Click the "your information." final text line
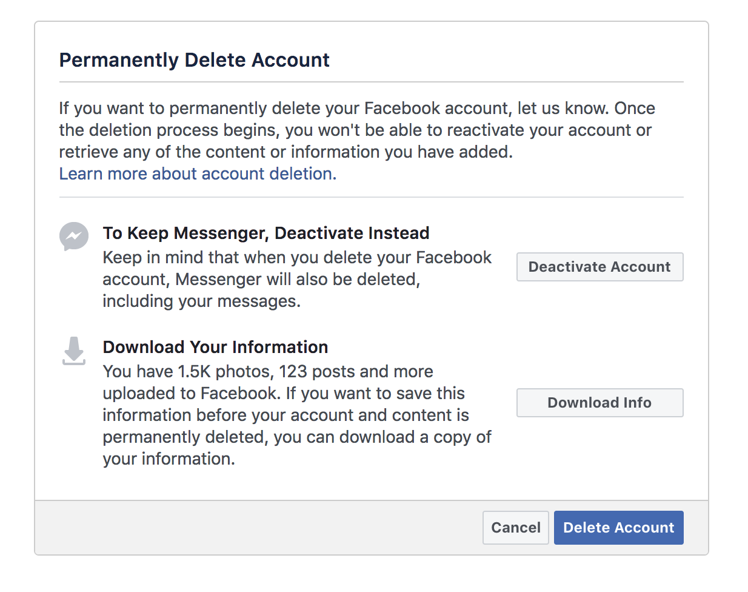This screenshot has height=592, width=748. pyautogui.click(x=169, y=459)
